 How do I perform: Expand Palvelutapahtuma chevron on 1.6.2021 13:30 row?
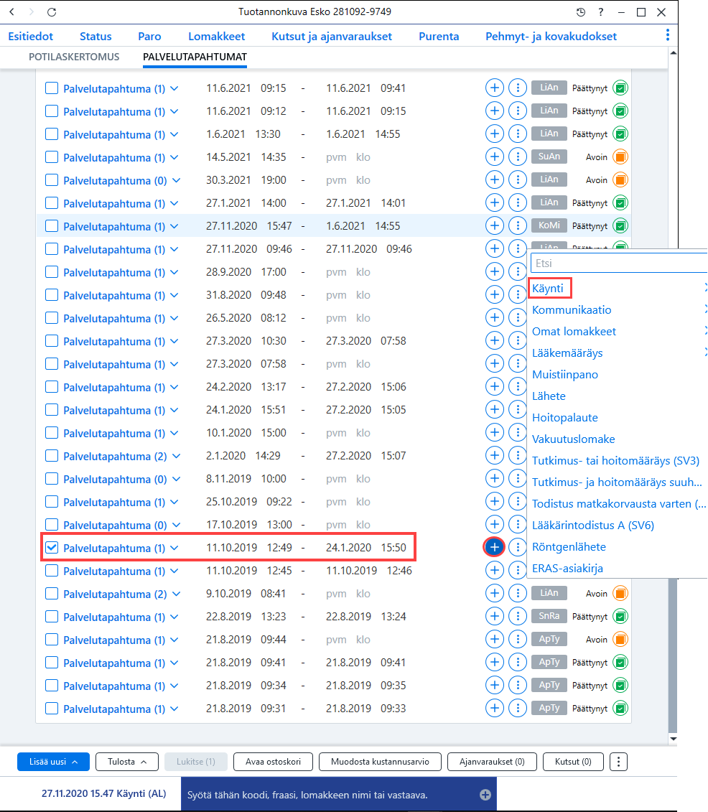click(x=174, y=134)
